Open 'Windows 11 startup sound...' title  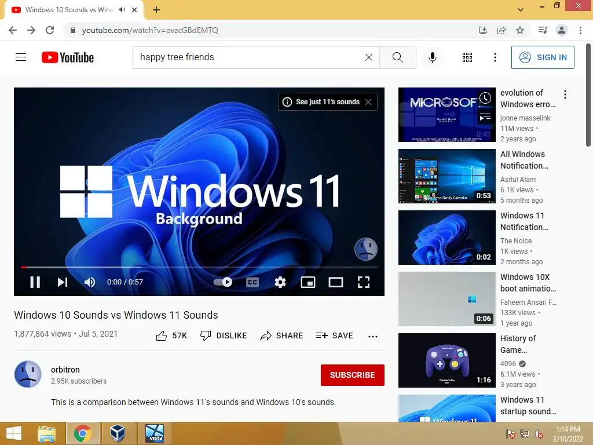528,406
